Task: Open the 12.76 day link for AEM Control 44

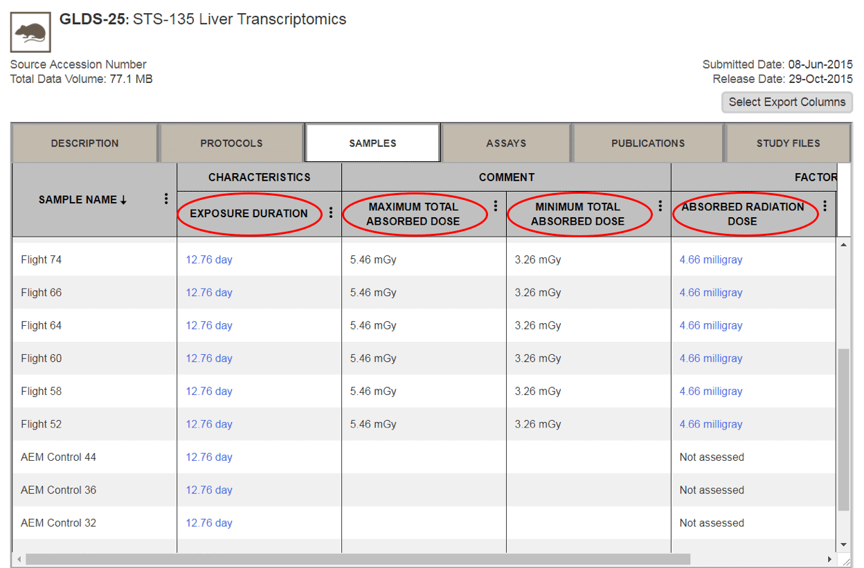Action: [208, 457]
